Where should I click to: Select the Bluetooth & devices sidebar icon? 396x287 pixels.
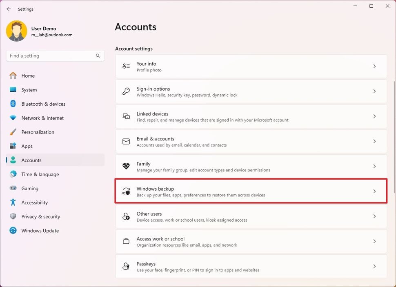[x=13, y=104]
